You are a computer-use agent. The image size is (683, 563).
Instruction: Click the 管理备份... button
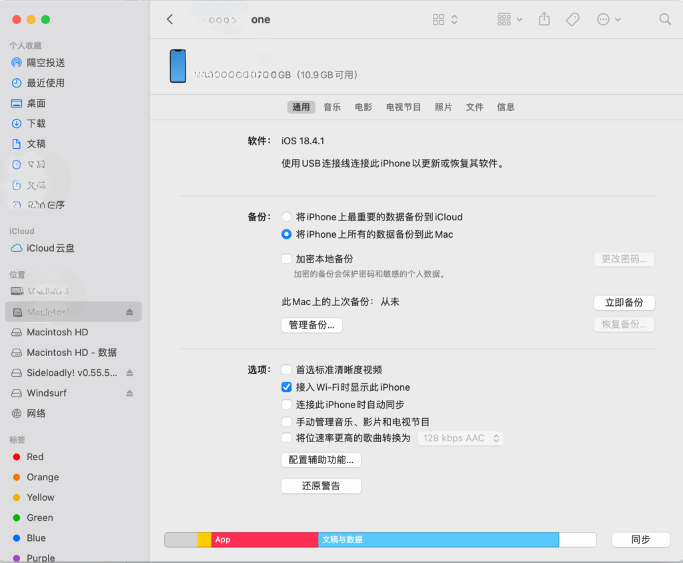point(312,325)
